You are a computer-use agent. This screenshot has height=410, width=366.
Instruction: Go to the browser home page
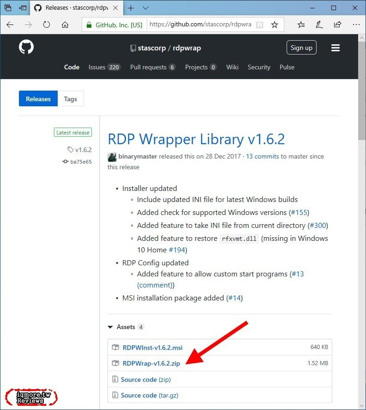click(x=65, y=24)
